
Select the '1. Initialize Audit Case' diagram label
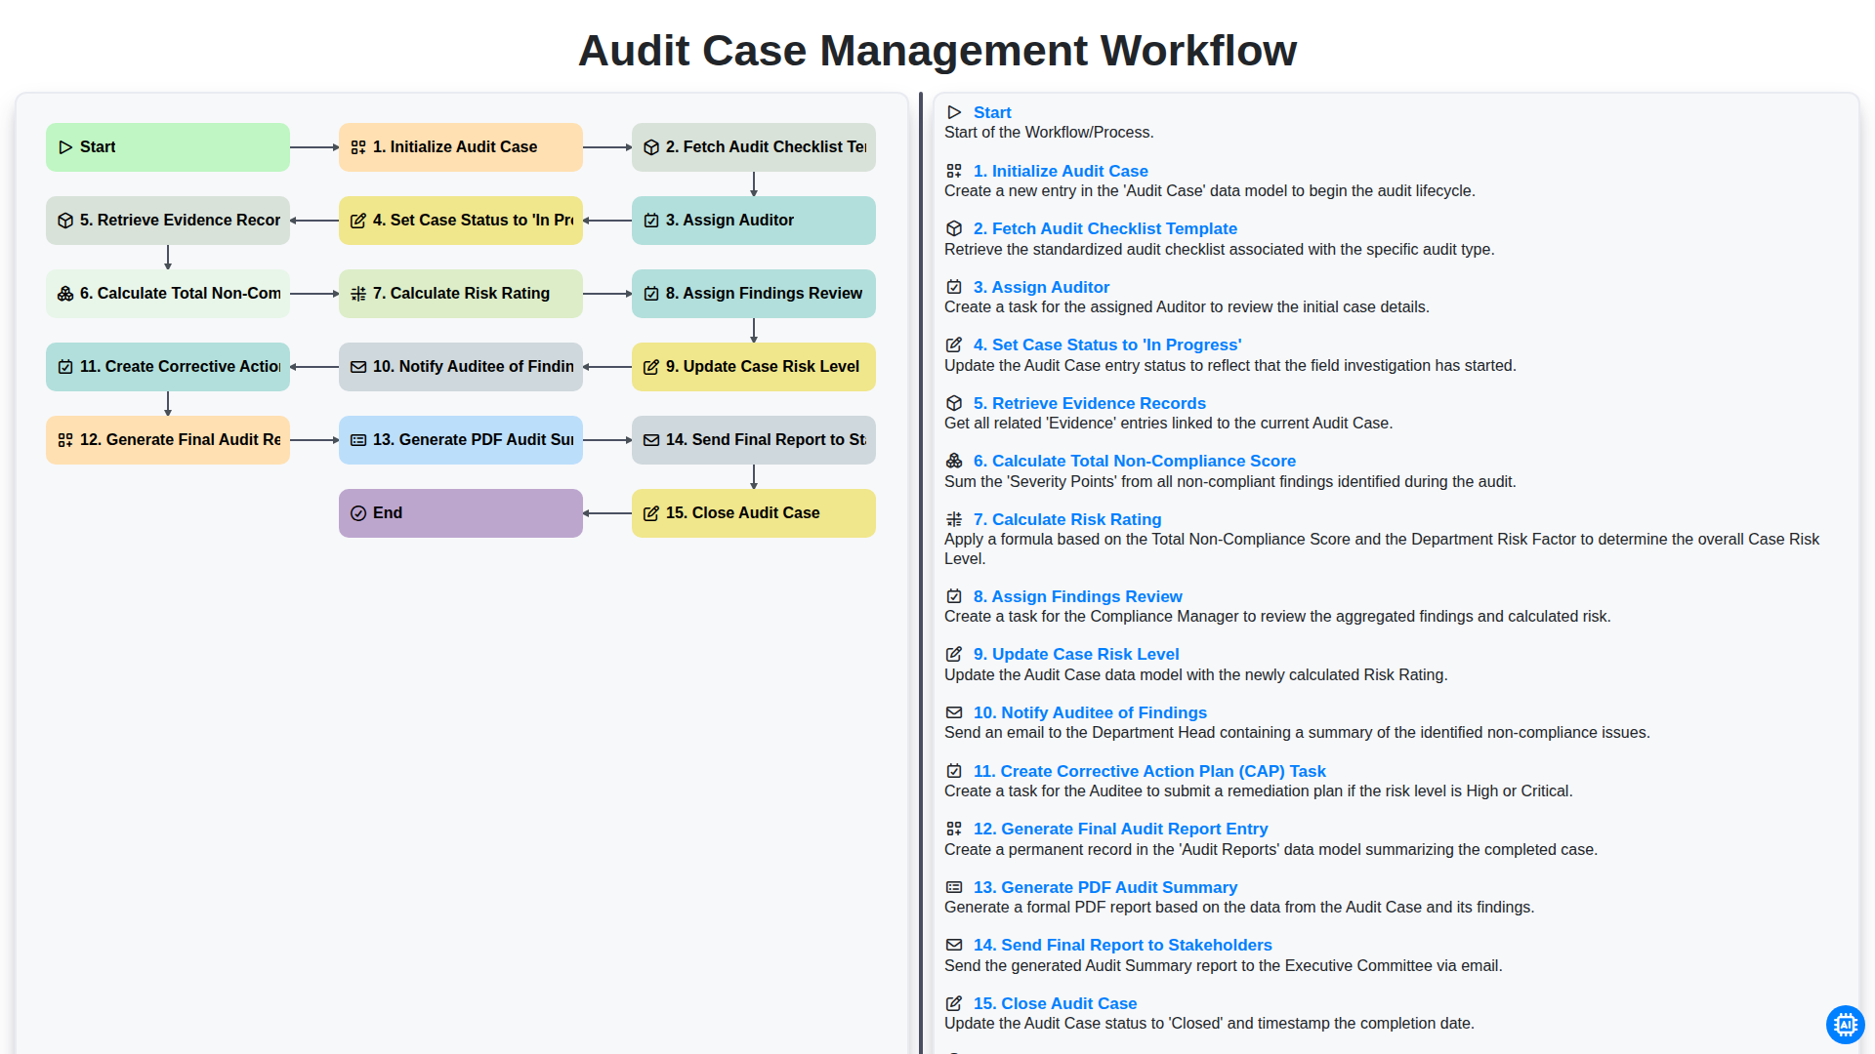pos(455,147)
